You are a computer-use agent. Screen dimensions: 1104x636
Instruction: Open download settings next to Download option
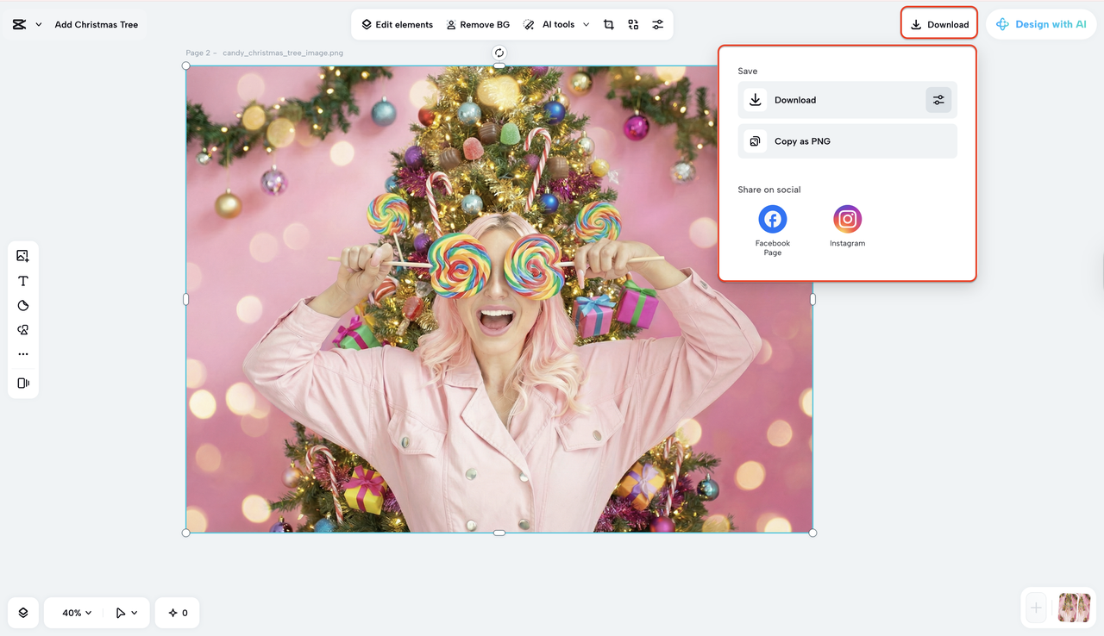pos(938,100)
